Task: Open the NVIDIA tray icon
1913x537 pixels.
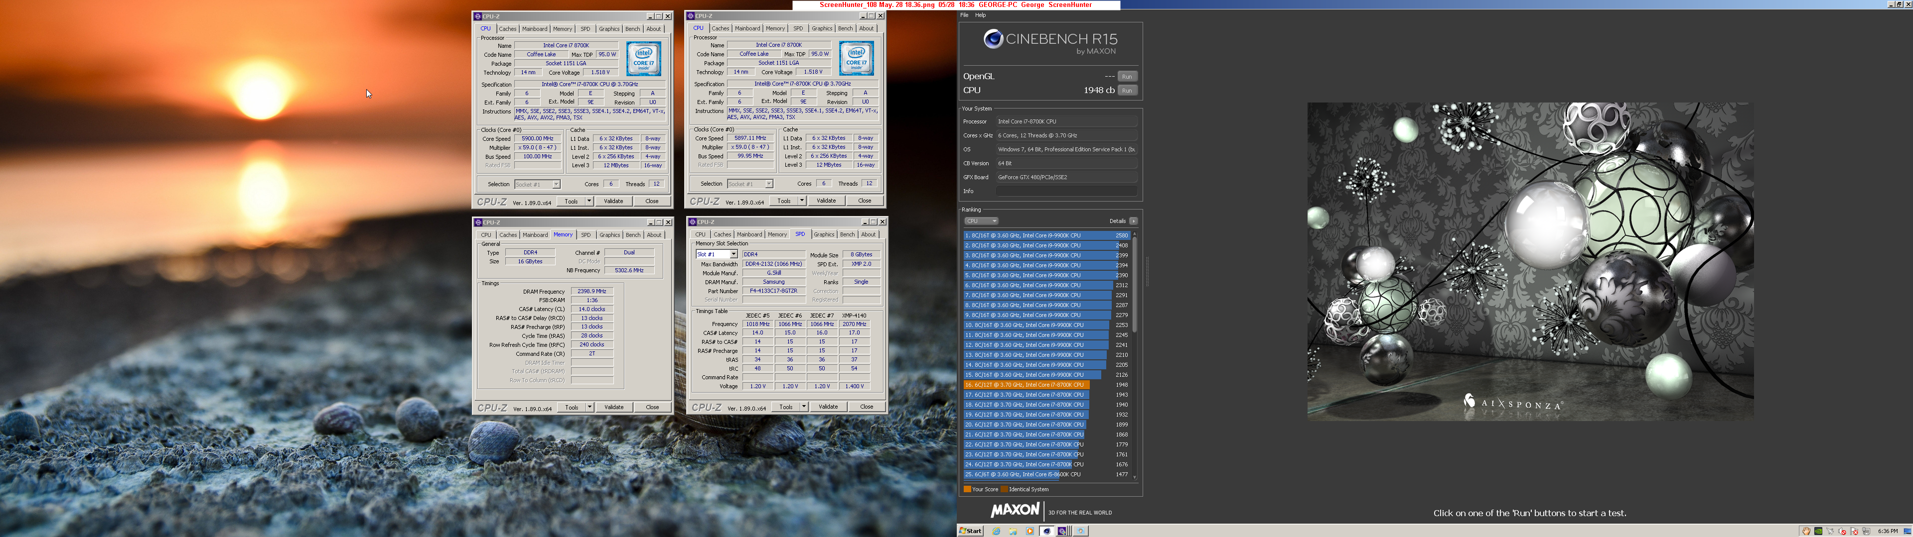Action: point(1819,531)
